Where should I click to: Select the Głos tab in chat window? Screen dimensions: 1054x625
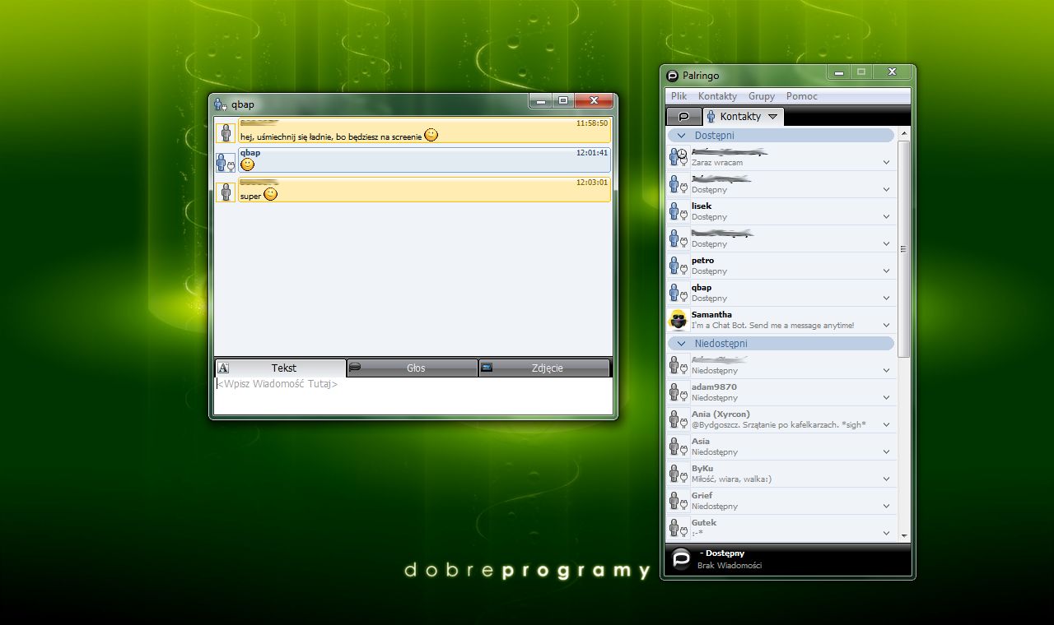tap(413, 368)
